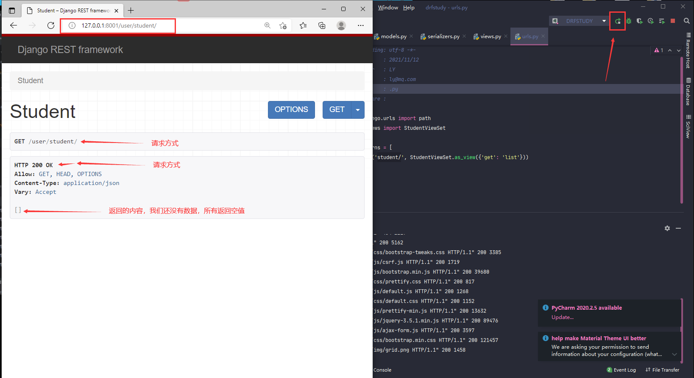
Task: Open the browser Favorites list icon
Action: click(x=303, y=25)
